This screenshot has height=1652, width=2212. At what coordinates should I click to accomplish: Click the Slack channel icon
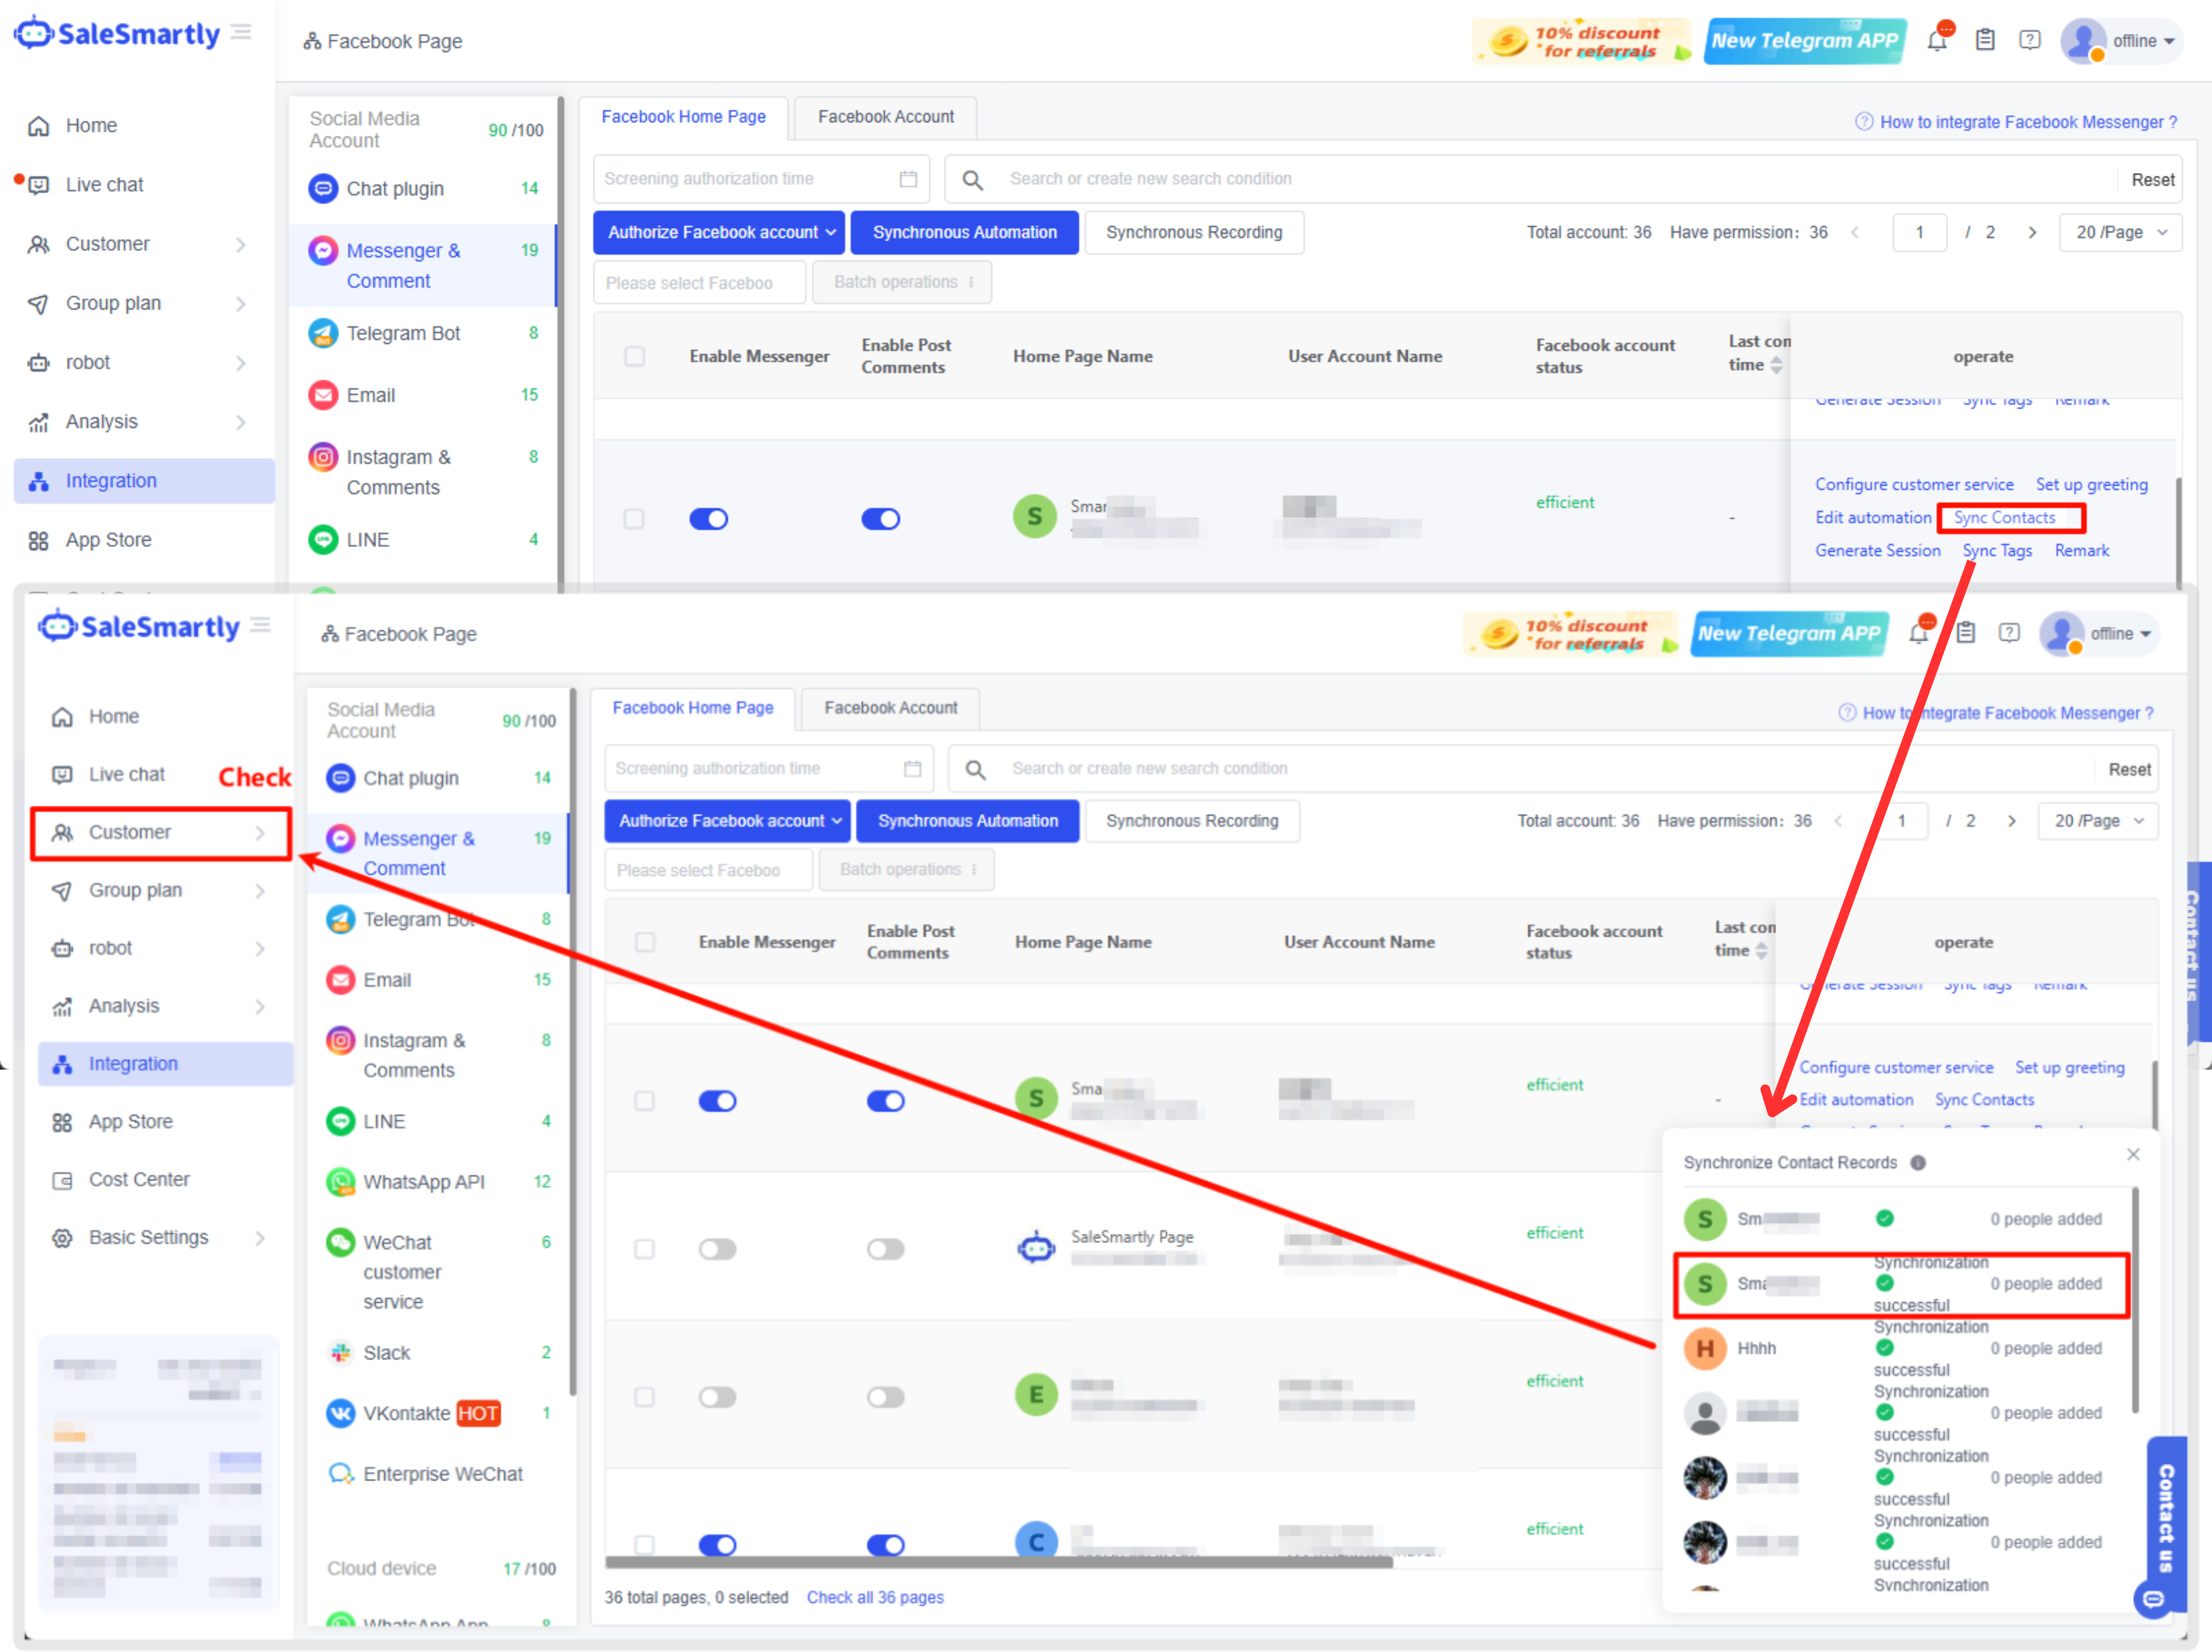(x=341, y=1353)
